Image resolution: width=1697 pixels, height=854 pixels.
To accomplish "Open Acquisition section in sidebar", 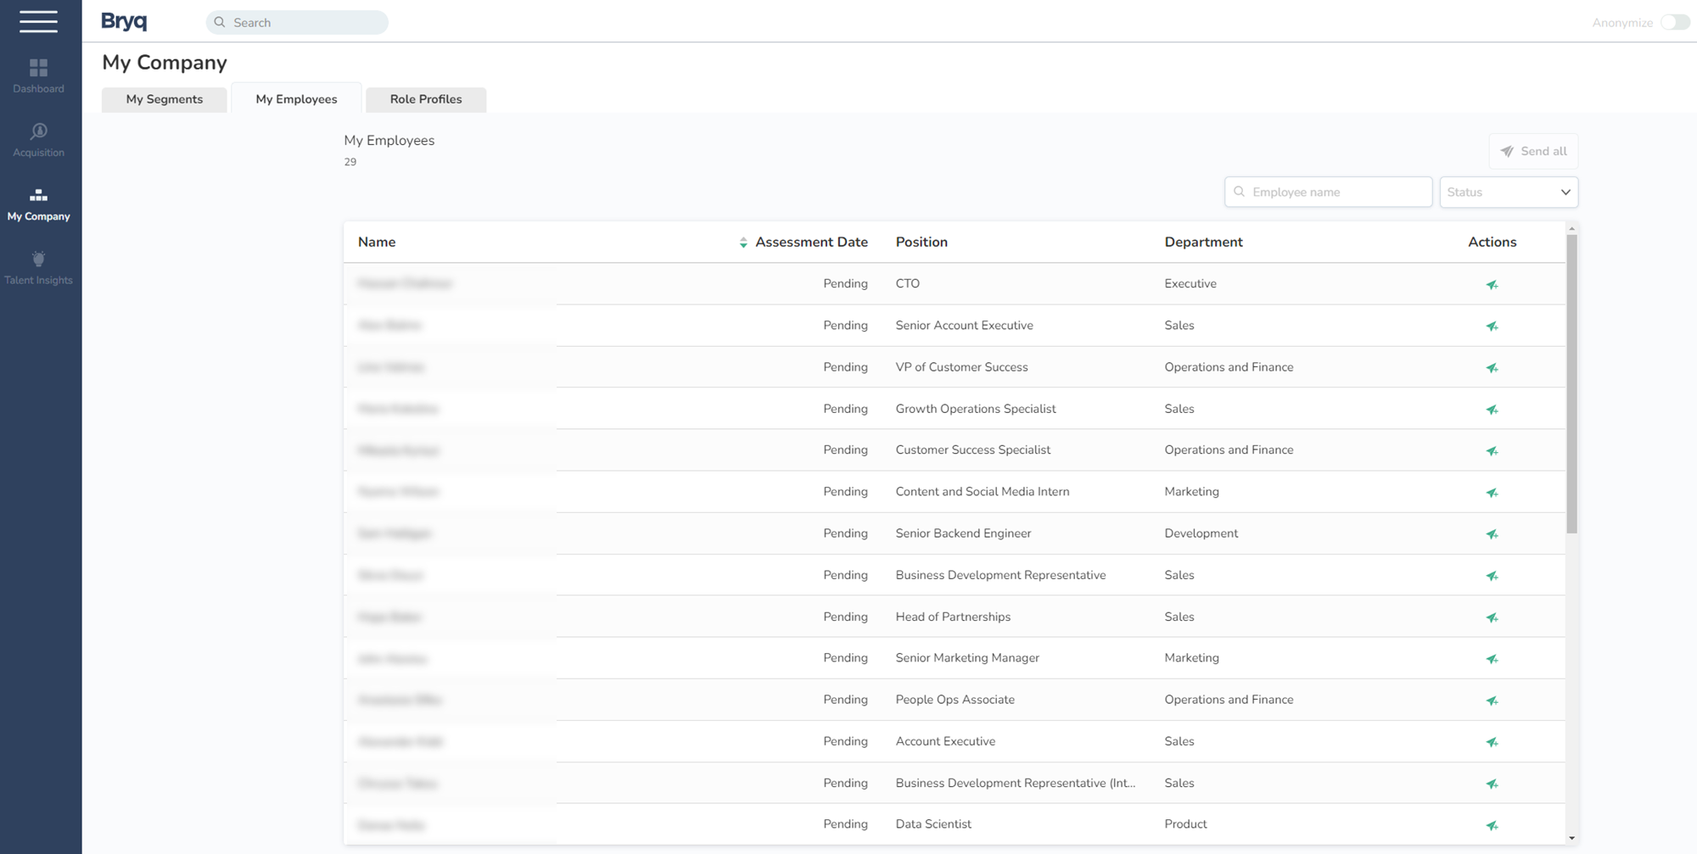I will (38, 140).
